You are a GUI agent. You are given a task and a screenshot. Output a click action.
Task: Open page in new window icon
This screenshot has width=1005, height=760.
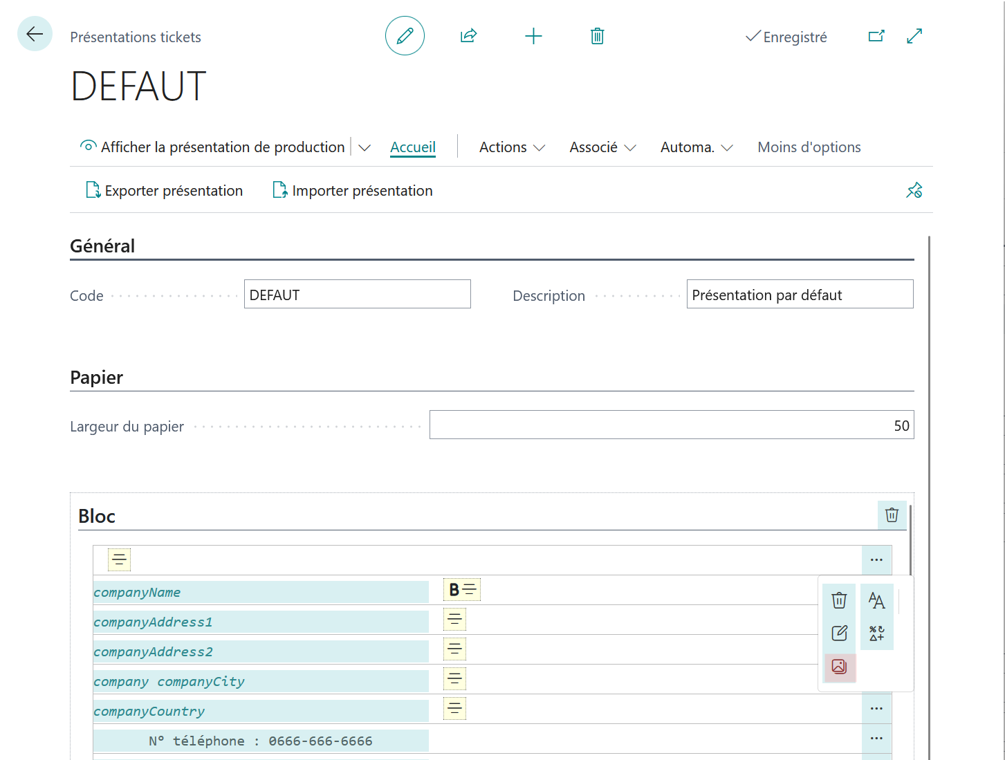point(876,36)
